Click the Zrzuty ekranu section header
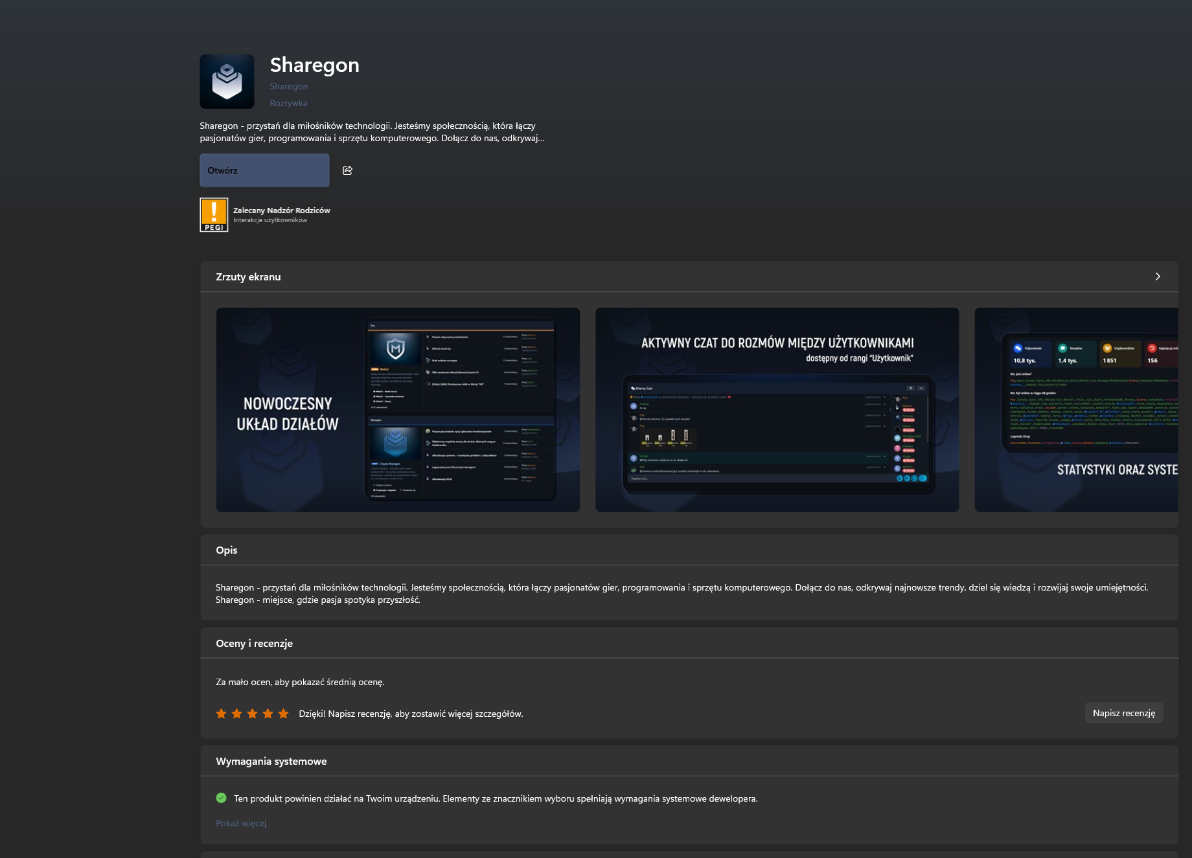Image resolution: width=1192 pixels, height=858 pixels. [x=248, y=277]
